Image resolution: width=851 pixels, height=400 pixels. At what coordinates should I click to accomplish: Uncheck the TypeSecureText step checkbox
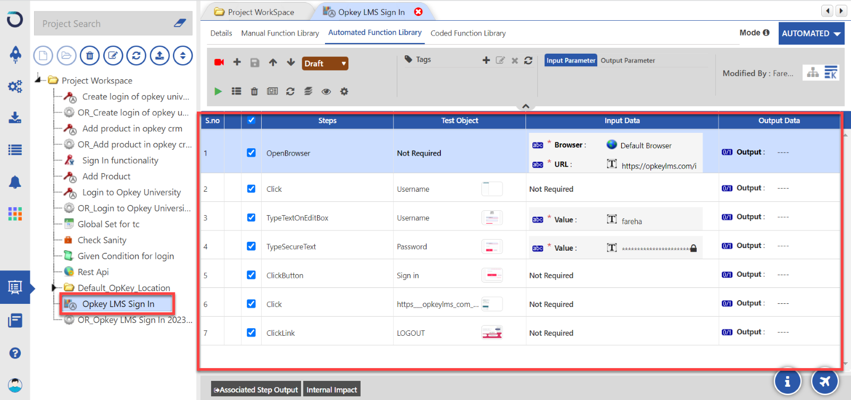pyautogui.click(x=251, y=246)
